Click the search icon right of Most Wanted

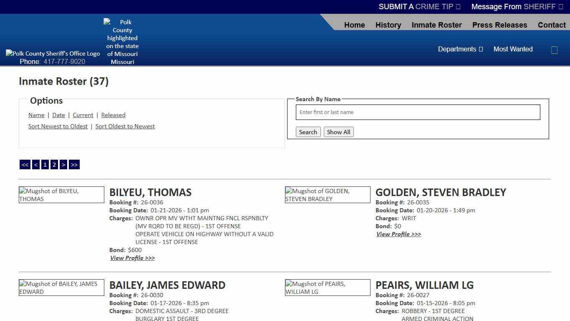coord(554,50)
